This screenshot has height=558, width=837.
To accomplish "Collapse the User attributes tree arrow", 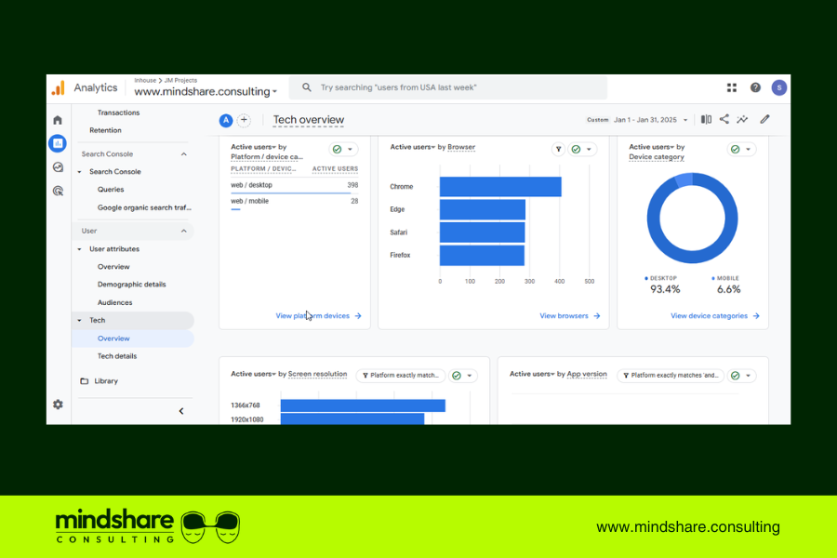I will point(80,249).
